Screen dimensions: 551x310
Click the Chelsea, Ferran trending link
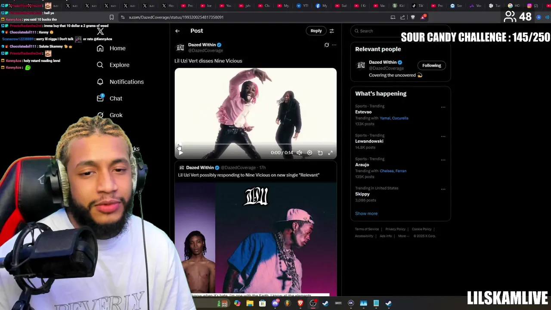click(393, 171)
